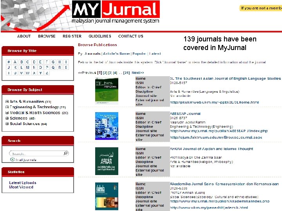This screenshot has height=211, width=282.
Task: Open the AEESEAP Journal title link
Action: 185,114
